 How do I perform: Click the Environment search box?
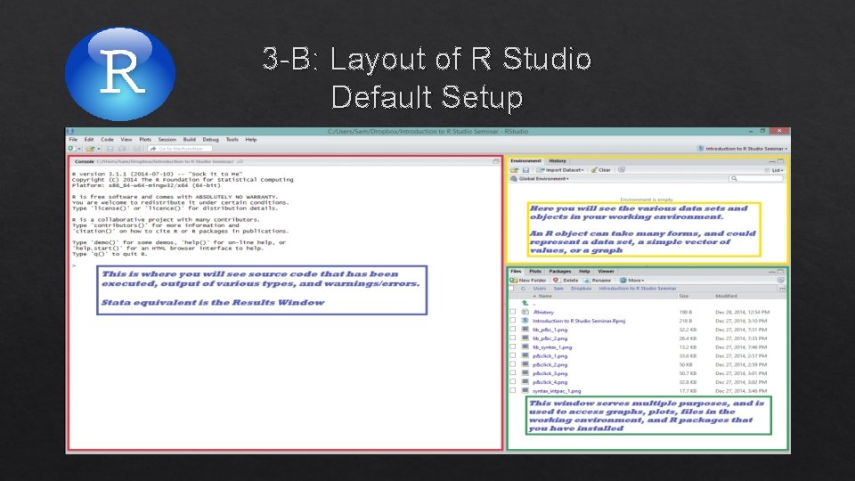click(756, 179)
